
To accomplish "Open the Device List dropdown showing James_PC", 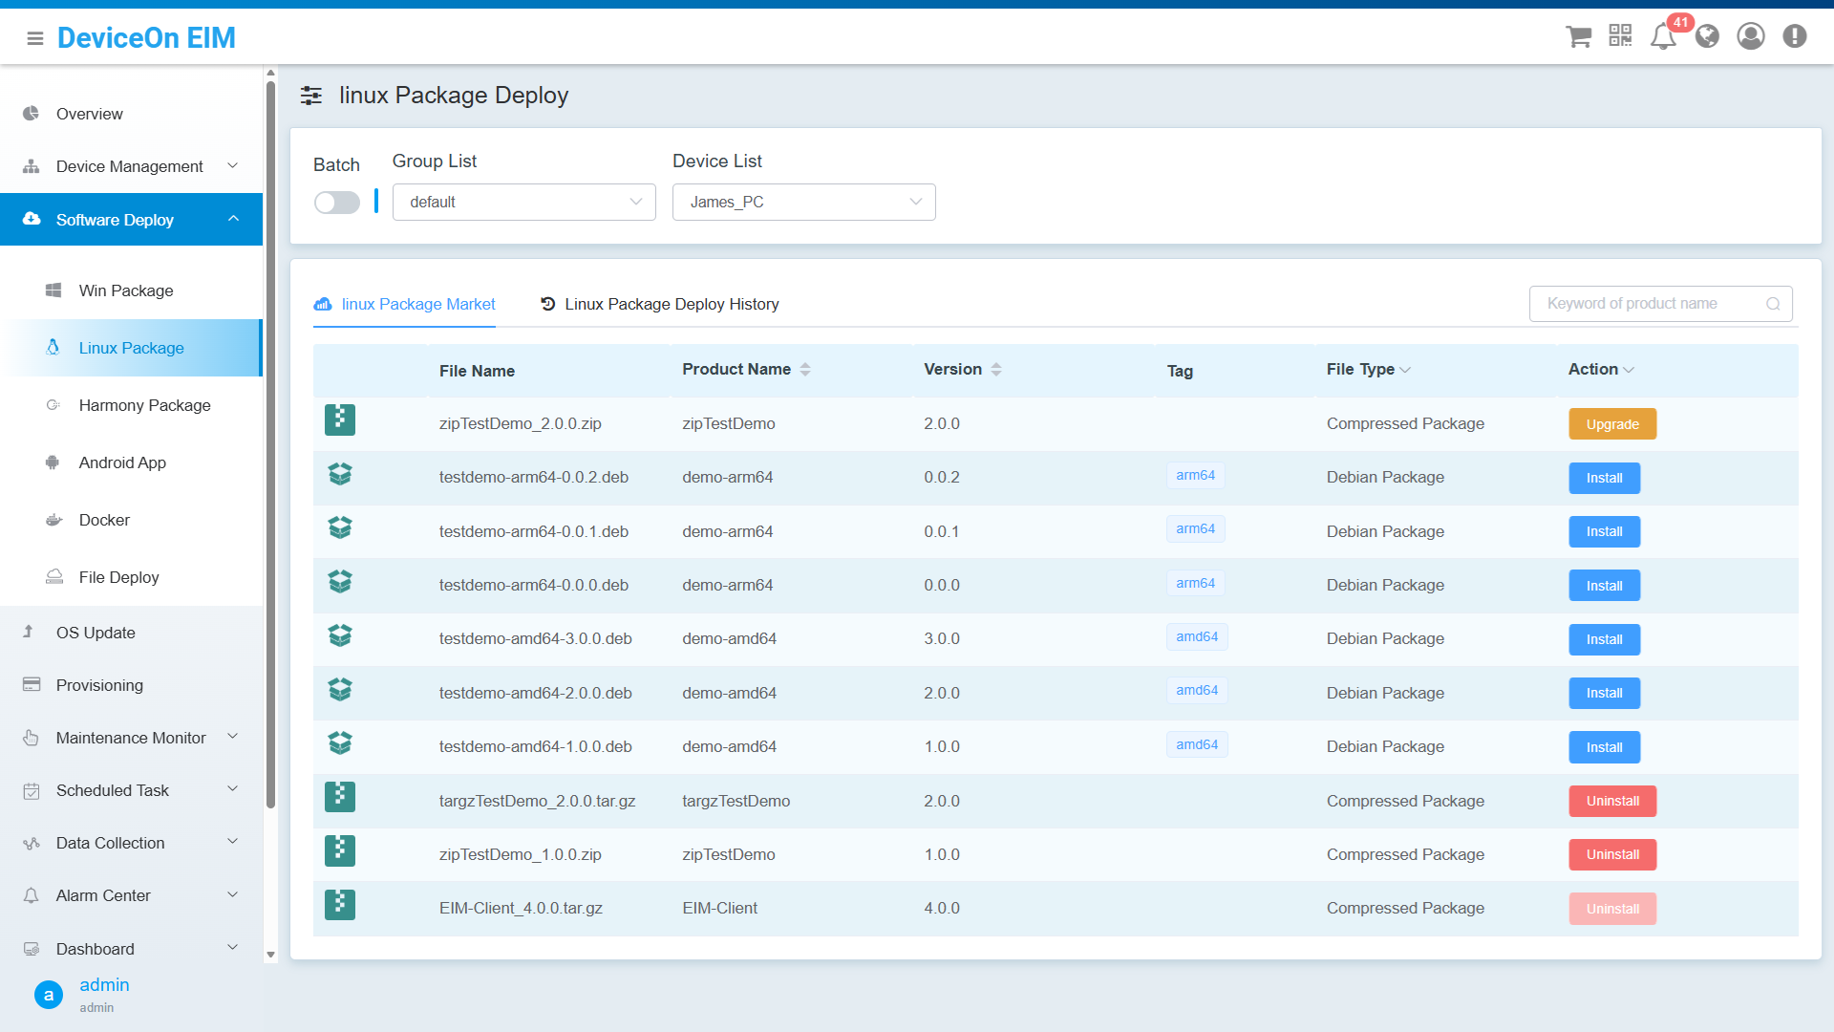I will [803, 202].
